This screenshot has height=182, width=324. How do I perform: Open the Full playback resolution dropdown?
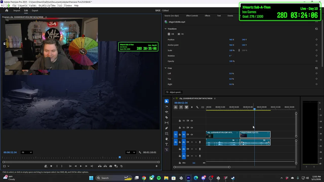131,152
